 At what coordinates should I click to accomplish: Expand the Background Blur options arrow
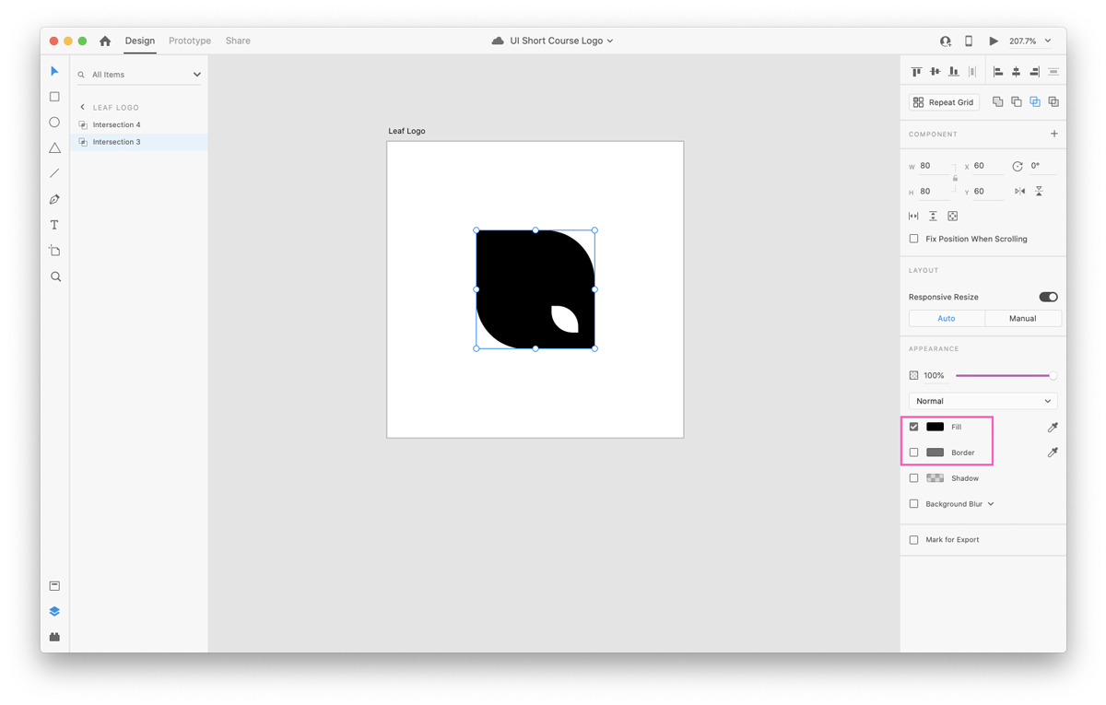coord(991,504)
